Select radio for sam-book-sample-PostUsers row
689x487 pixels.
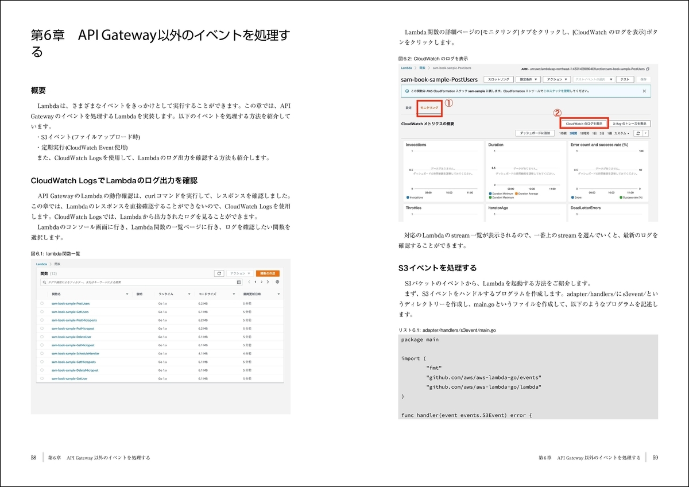coord(42,303)
